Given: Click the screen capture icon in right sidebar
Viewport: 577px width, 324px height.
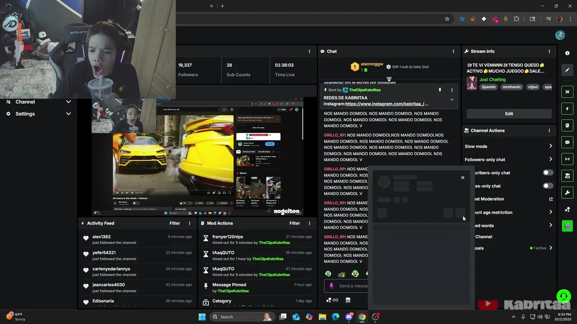Looking at the screenshot, I should pos(567,92).
